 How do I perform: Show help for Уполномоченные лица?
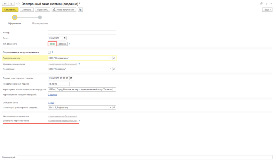79,64
